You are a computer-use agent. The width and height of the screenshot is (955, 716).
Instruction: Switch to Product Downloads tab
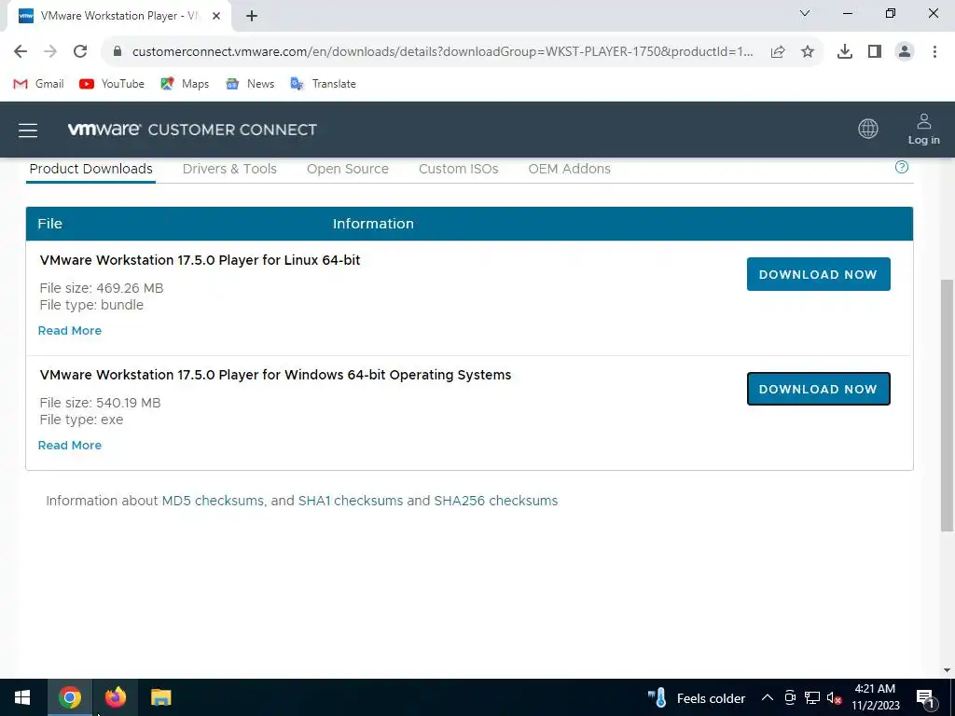click(x=90, y=169)
